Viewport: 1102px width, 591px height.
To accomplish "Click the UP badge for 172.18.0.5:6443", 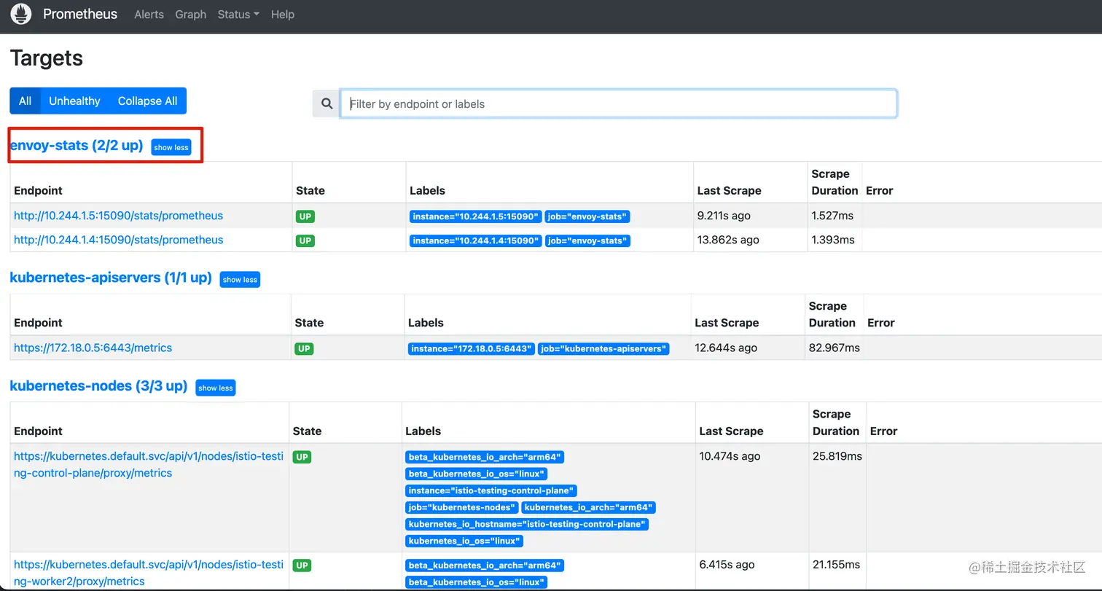I will 305,348.
